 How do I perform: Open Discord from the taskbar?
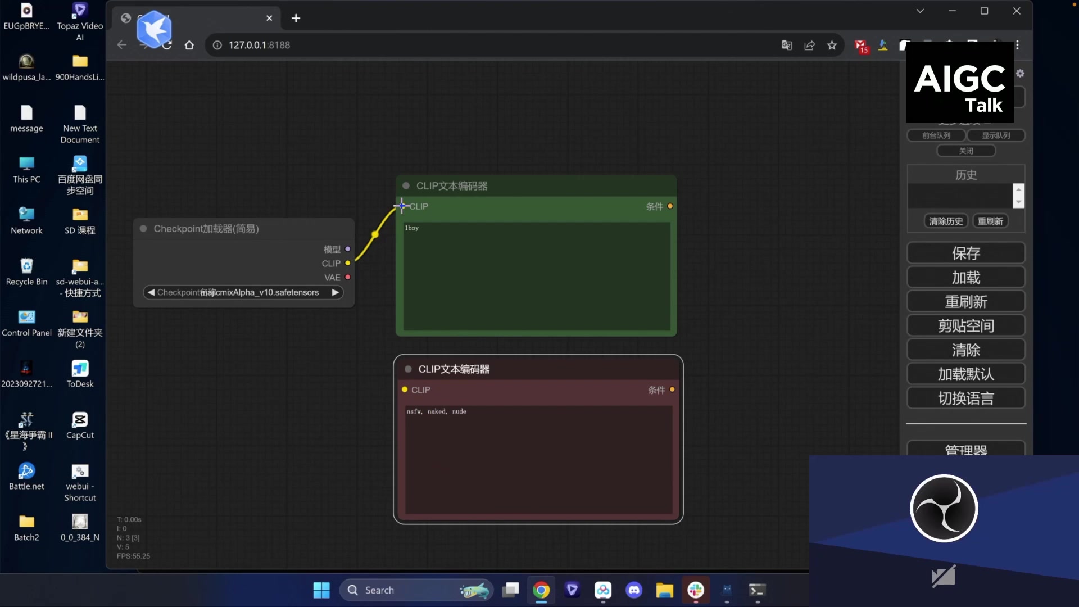tap(634, 590)
